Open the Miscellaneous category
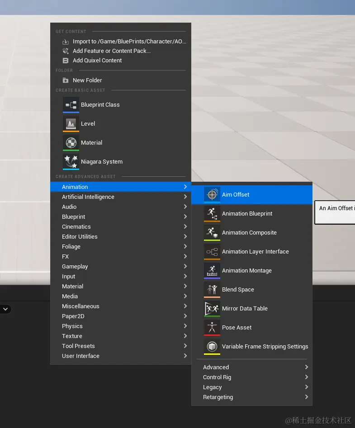Image resolution: width=355 pixels, height=428 pixels. 121,306
